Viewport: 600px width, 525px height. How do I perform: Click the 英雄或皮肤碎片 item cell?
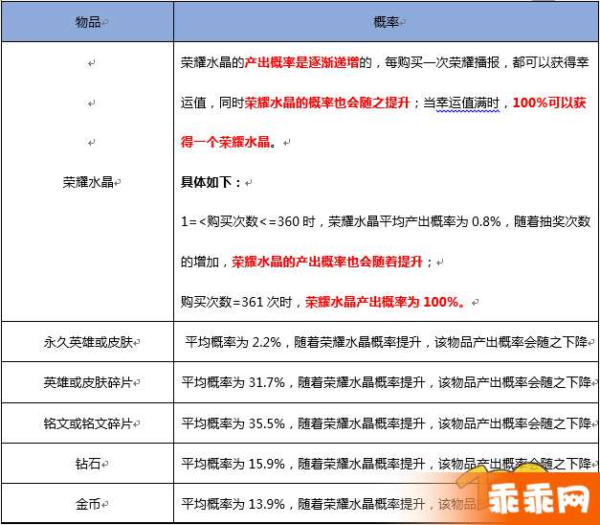click(x=88, y=382)
